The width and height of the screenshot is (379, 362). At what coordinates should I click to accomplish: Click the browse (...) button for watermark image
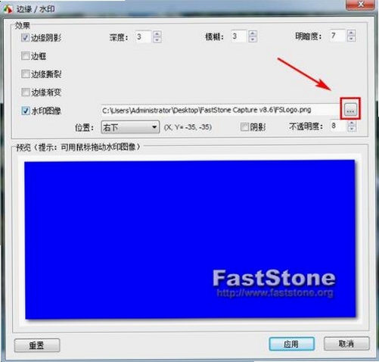(x=350, y=110)
